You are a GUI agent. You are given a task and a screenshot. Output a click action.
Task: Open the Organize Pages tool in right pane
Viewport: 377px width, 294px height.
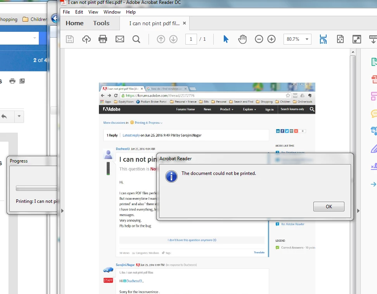pyautogui.click(x=374, y=131)
